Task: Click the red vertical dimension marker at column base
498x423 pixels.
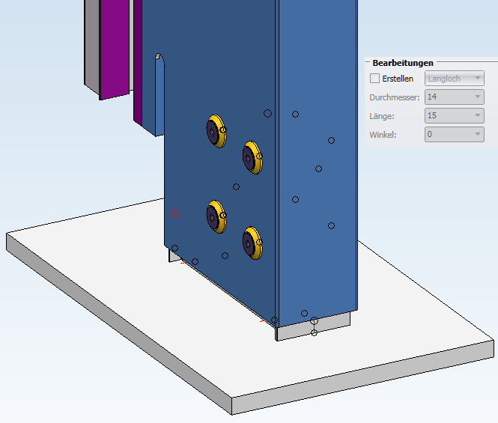Action: pos(314,326)
